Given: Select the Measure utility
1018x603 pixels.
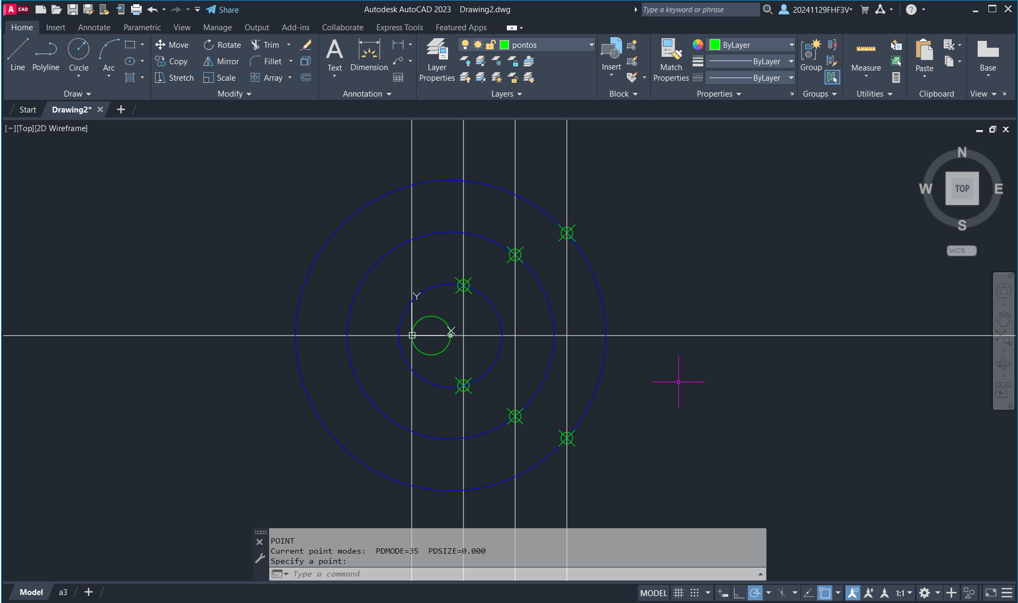Looking at the screenshot, I should click(866, 56).
